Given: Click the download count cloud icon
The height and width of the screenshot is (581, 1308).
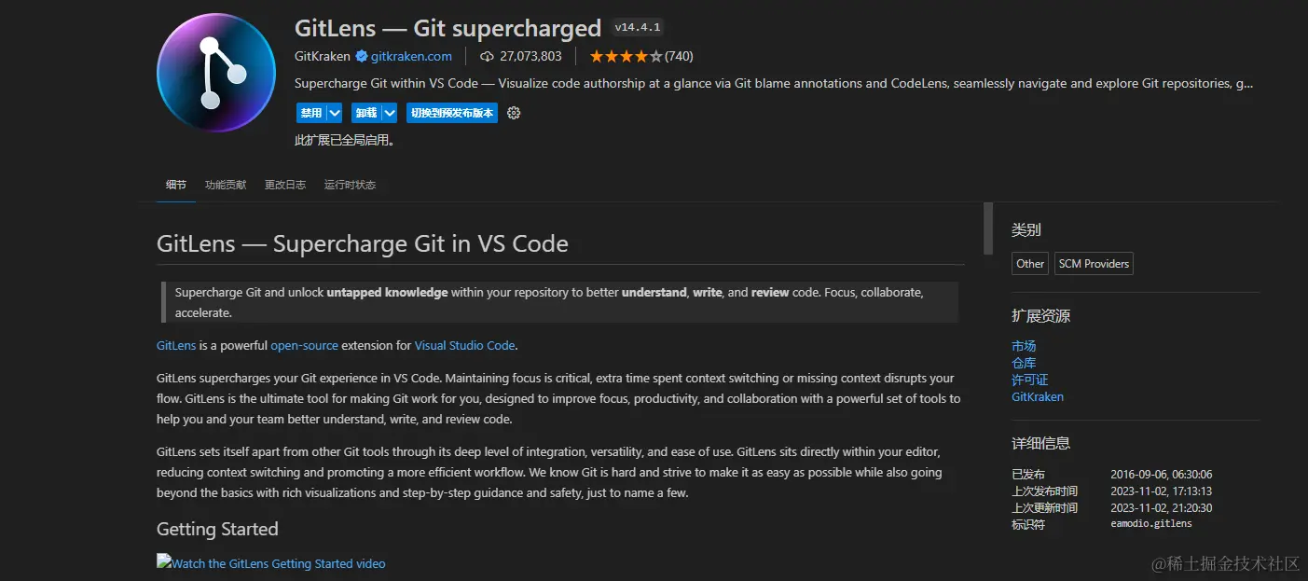Looking at the screenshot, I should tap(487, 56).
